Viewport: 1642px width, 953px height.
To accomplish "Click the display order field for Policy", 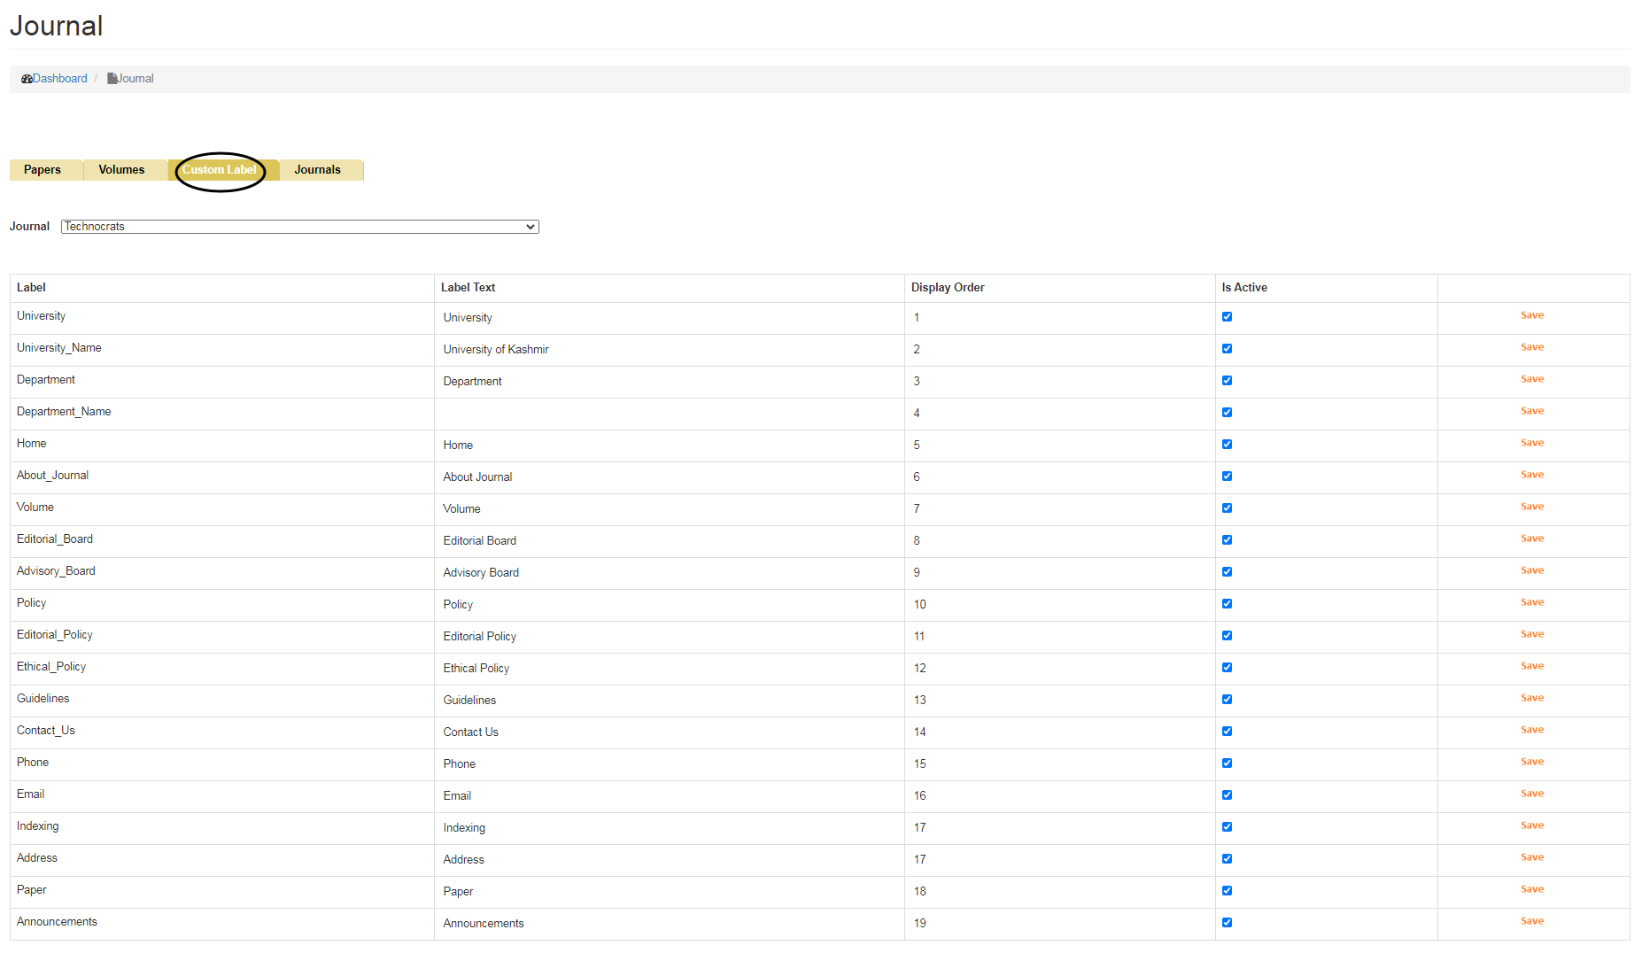I will click(1058, 605).
